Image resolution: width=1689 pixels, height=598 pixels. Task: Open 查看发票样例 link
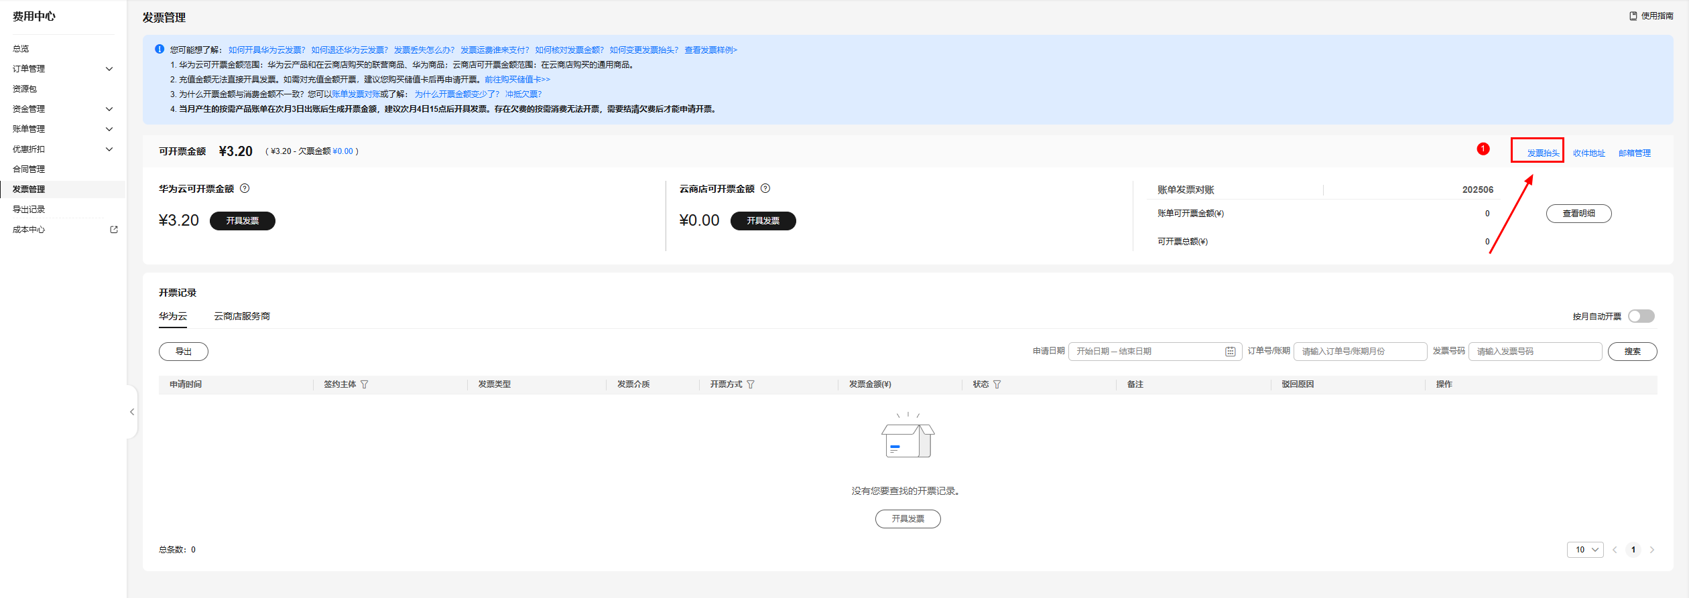710,50
